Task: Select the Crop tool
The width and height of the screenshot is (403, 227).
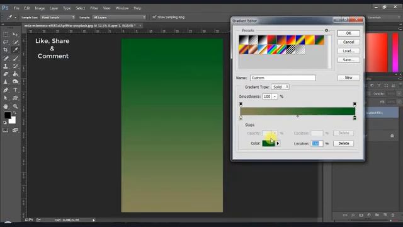Action: [6, 50]
